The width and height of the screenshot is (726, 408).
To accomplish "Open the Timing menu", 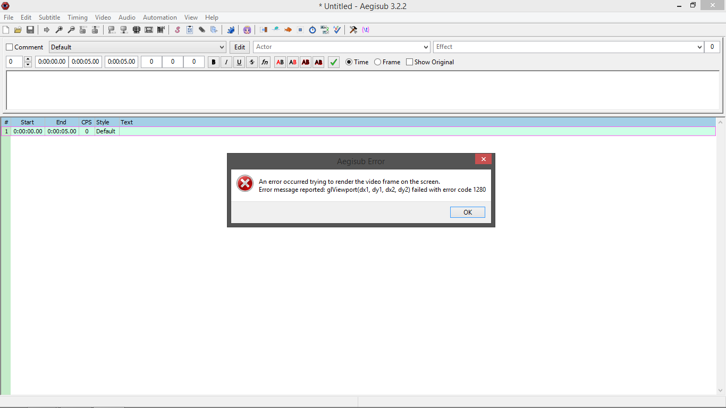I will [x=78, y=18].
